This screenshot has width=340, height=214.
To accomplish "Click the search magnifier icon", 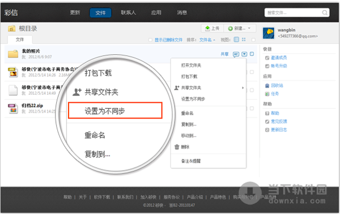I will click(x=325, y=13).
